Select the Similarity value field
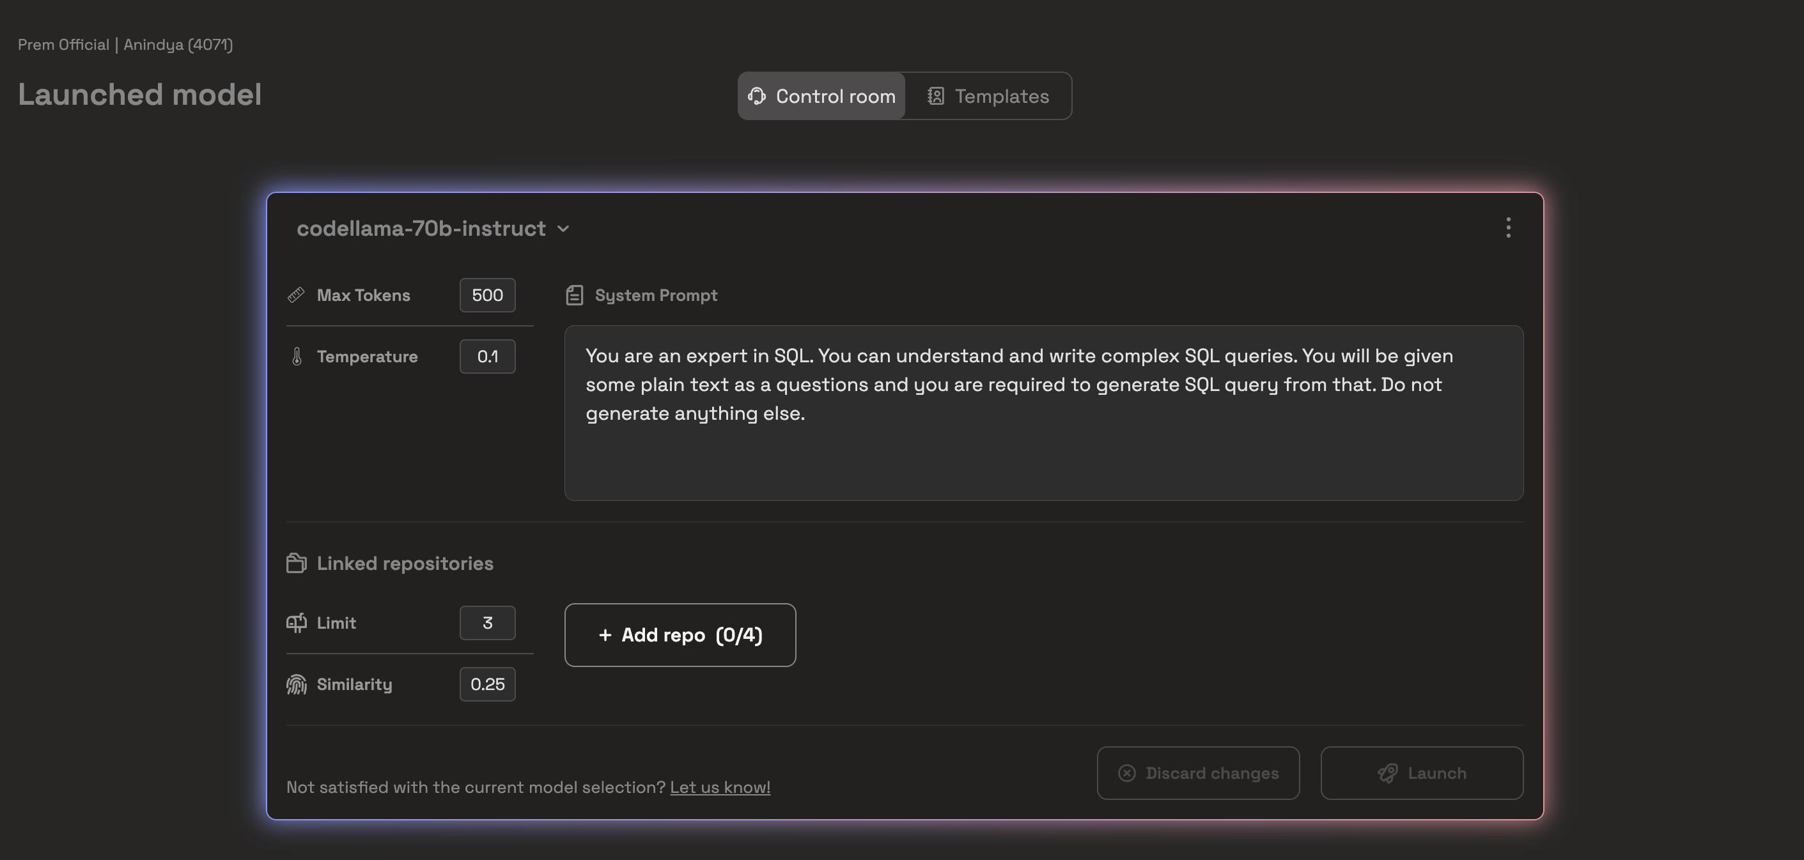 click(x=487, y=684)
